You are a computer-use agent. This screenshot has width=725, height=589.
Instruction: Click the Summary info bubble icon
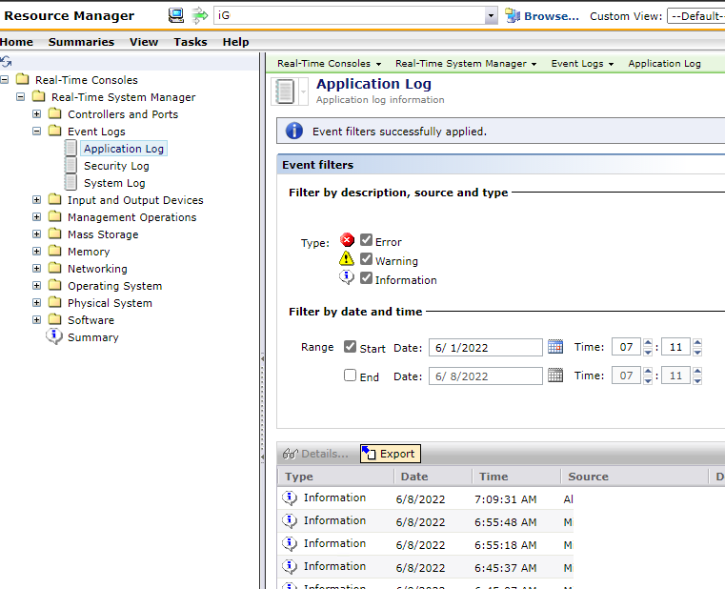(x=54, y=336)
